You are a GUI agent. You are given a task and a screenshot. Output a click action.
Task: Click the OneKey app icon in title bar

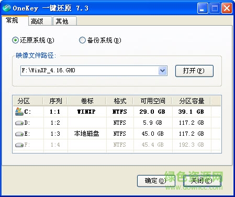(x=7, y=8)
